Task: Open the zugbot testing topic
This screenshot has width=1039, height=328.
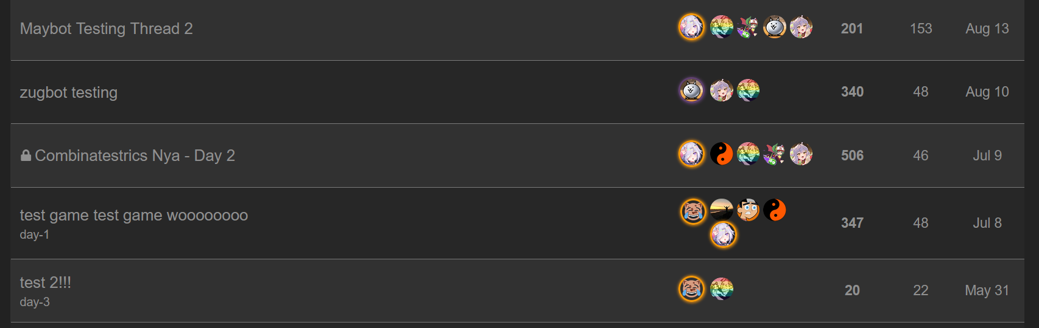Action: [68, 92]
